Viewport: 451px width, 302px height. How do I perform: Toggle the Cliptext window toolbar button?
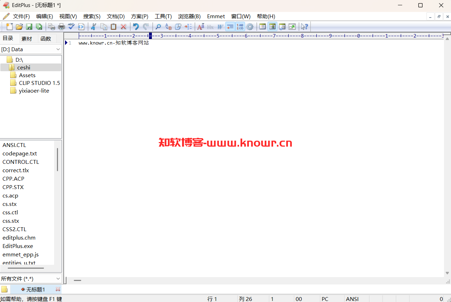click(x=263, y=27)
